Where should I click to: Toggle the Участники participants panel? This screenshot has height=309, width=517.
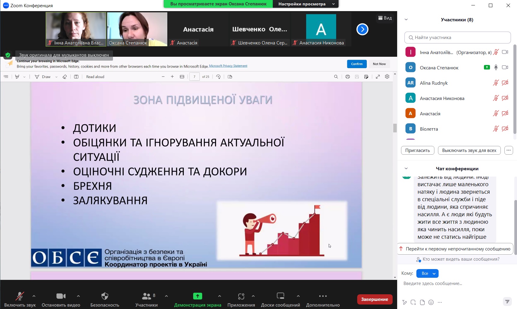pos(147,299)
